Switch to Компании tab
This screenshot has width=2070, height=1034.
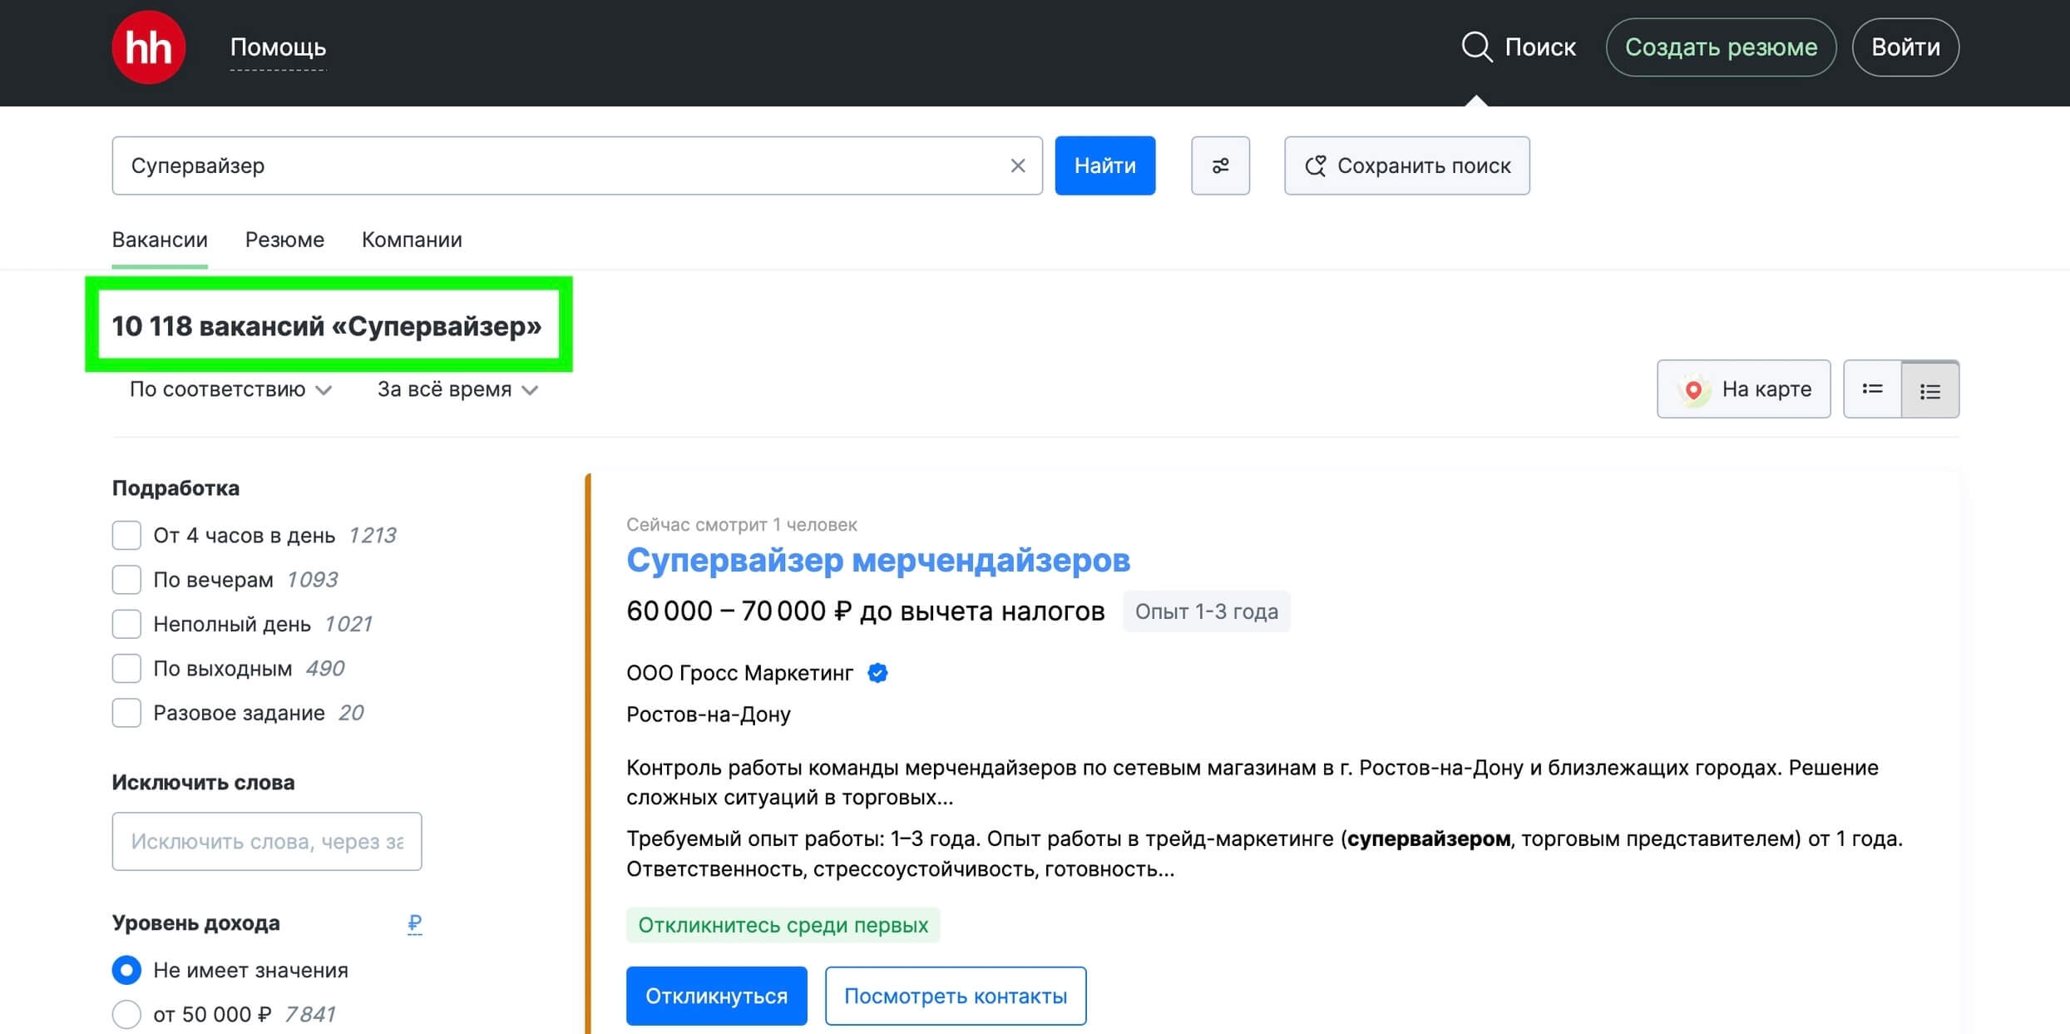tap(412, 240)
